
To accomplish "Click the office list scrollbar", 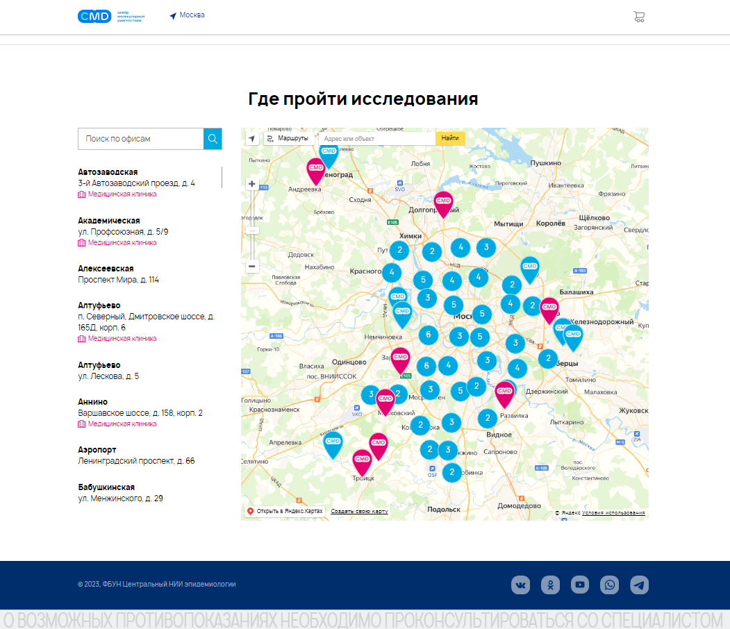I will 222,177.
